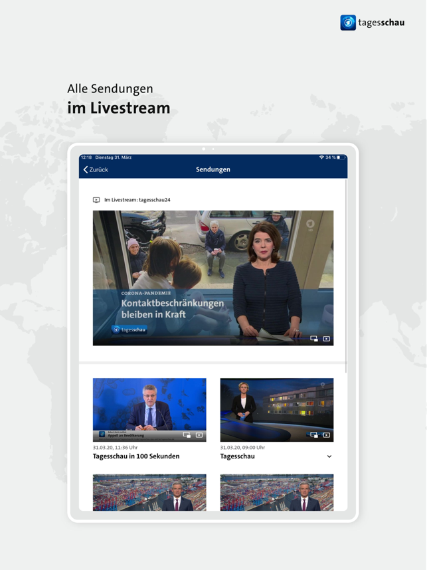Click the livestream icon beside 'Im Livestream'
Viewport: 427px width, 570px height.
tap(96, 199)
